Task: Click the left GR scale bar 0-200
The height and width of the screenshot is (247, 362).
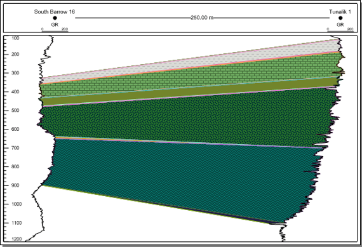Action: point(55,30)
